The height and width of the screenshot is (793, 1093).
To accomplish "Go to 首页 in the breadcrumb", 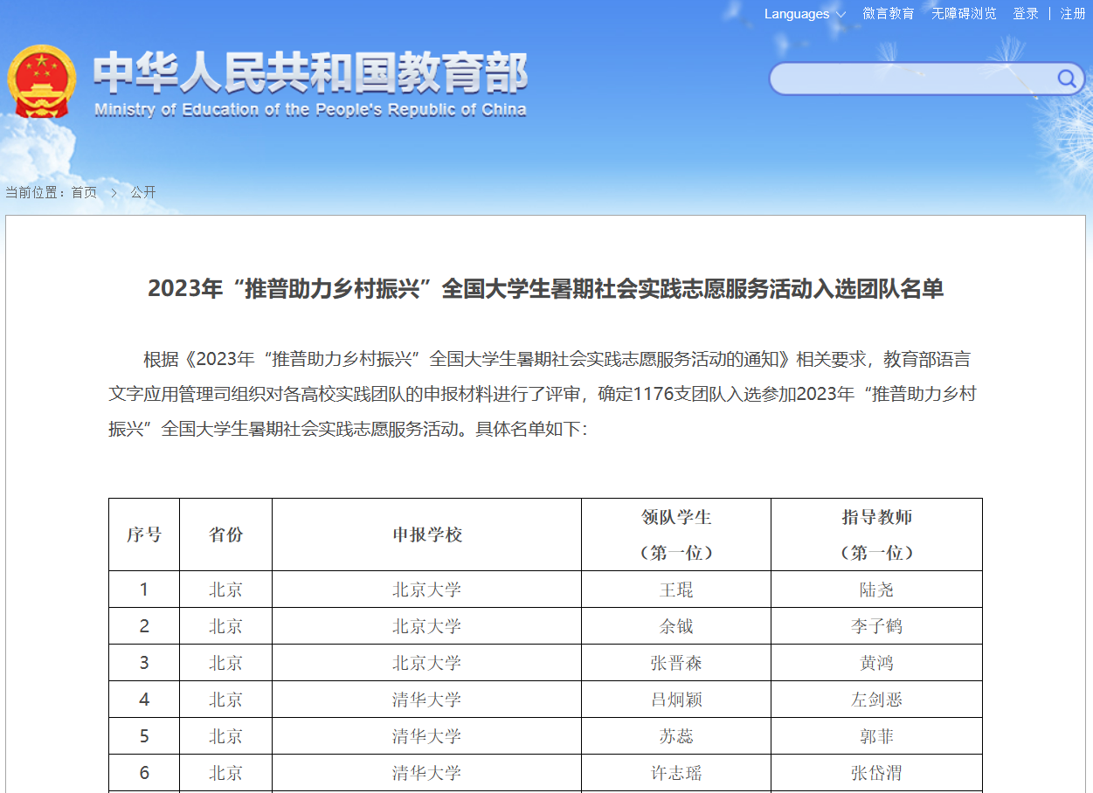I will (x=85, y=192).
